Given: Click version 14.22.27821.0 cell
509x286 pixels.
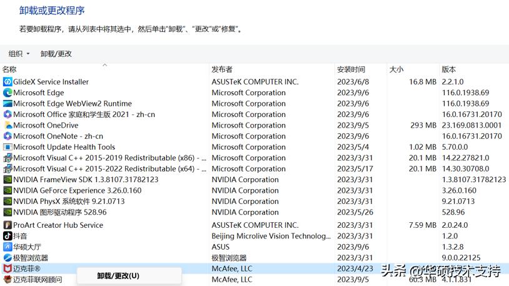Looking at the screenshot, I should pyautogui.click(x=465, y=158).
